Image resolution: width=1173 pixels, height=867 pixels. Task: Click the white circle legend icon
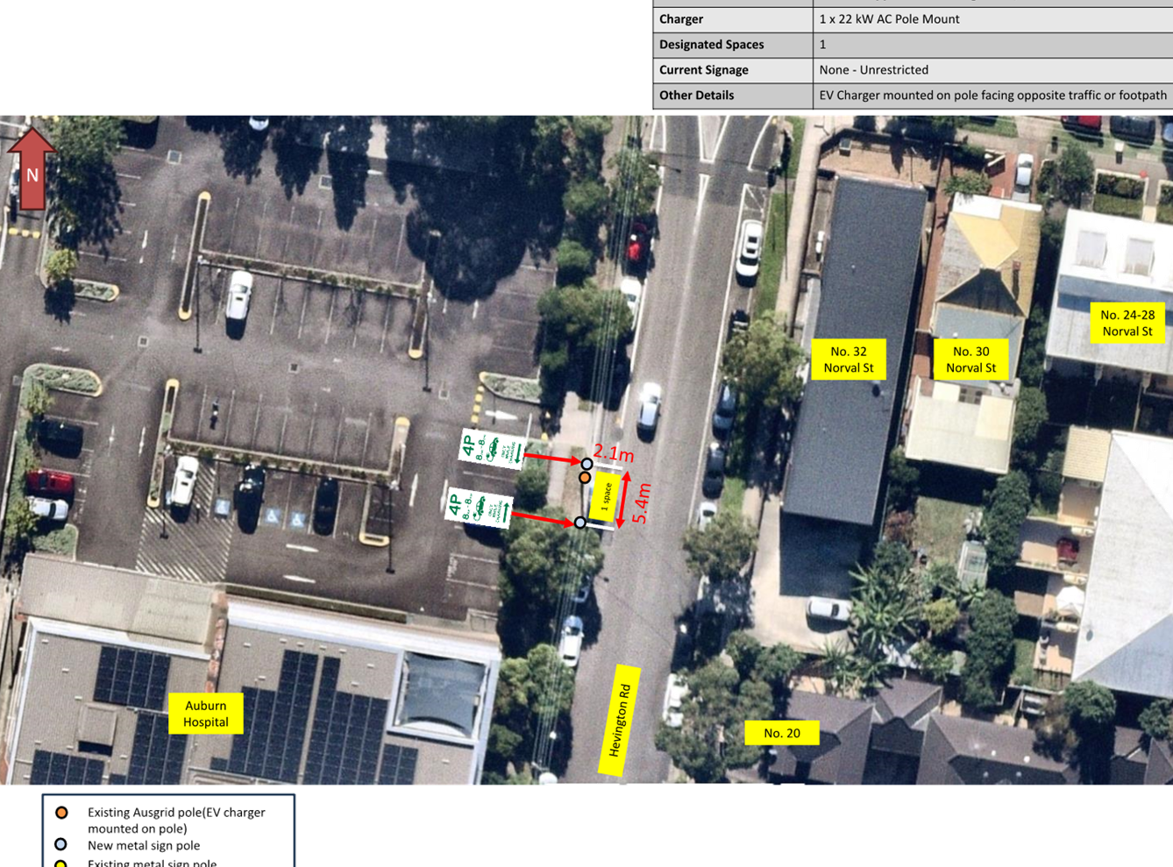[60, 844]
